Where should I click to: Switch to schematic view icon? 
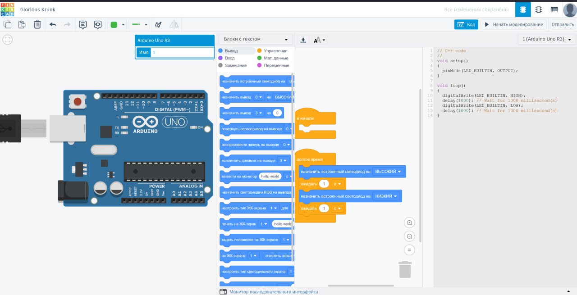point(538,9)
